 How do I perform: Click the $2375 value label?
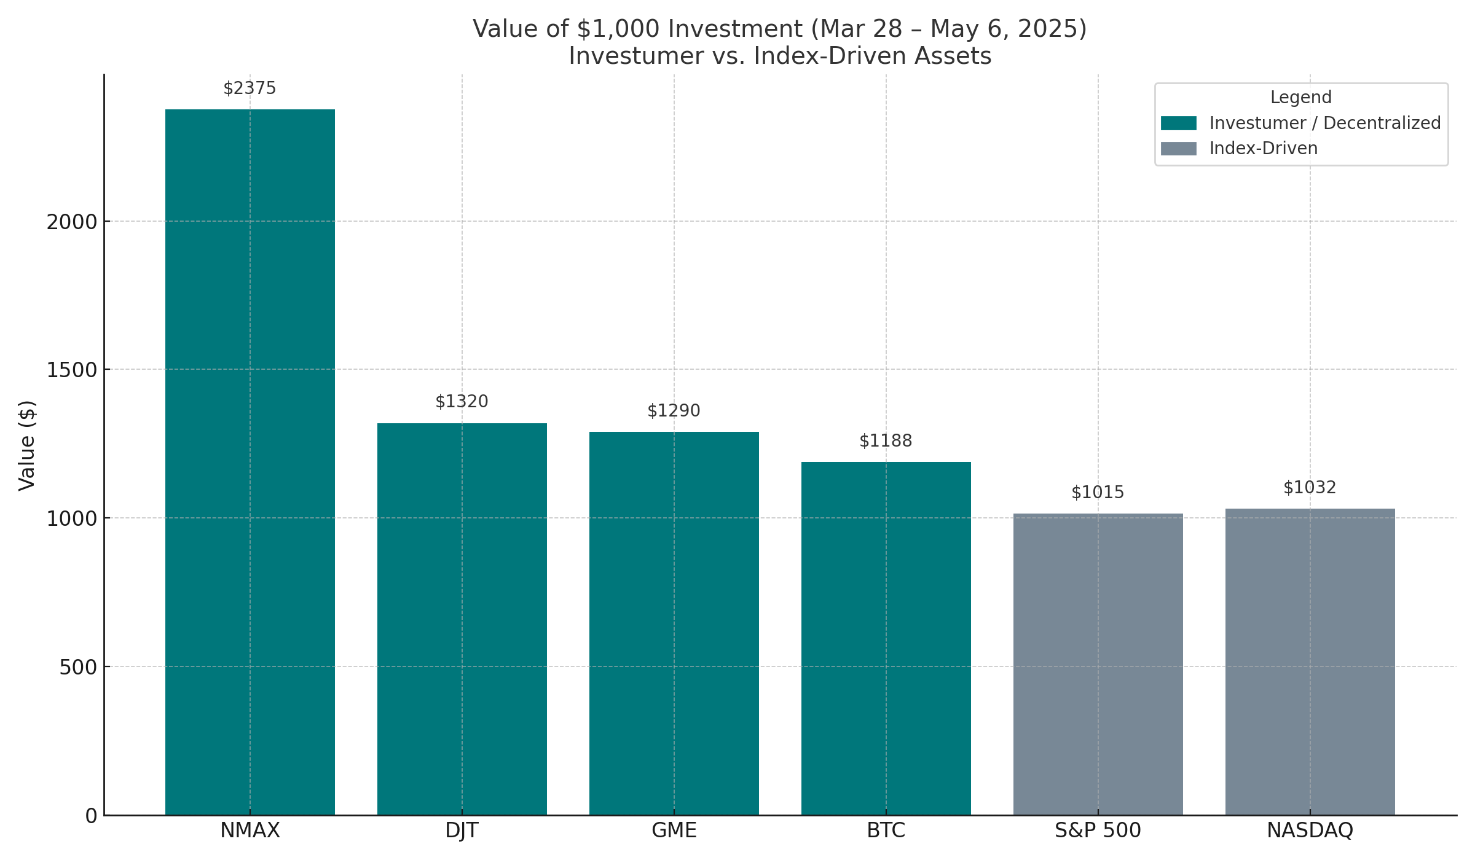(x=250, y=88)
